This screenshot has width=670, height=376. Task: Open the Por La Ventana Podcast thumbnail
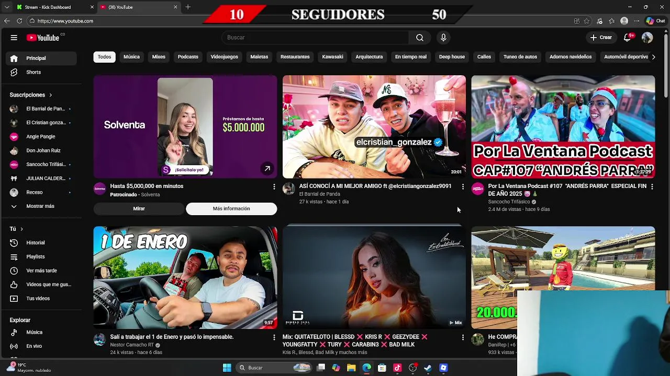click(563, 127)
